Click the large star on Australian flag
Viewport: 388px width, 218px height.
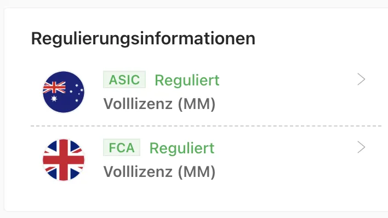(x=54, y=99)
